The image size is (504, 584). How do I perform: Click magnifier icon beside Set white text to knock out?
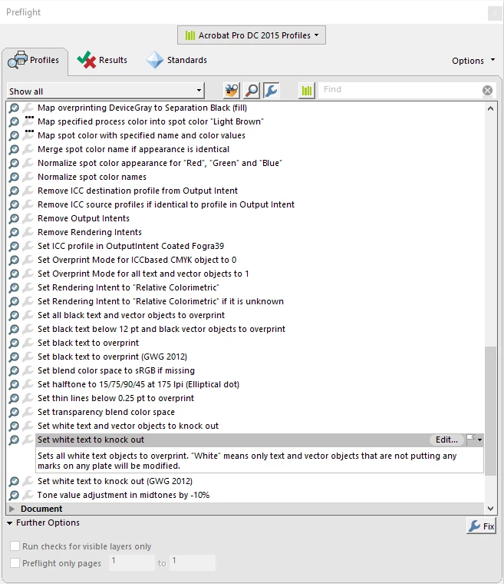click(x=14, y=440)
